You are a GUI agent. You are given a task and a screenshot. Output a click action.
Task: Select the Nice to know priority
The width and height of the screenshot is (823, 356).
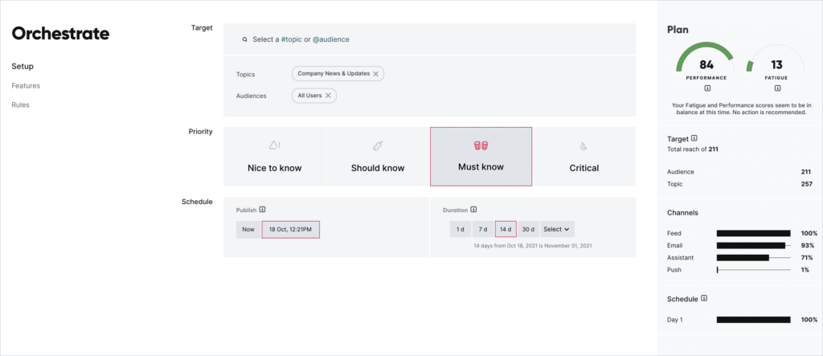(275, 157)
